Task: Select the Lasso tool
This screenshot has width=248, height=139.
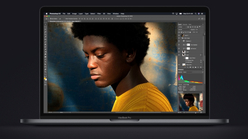Action: click(46, 29)
